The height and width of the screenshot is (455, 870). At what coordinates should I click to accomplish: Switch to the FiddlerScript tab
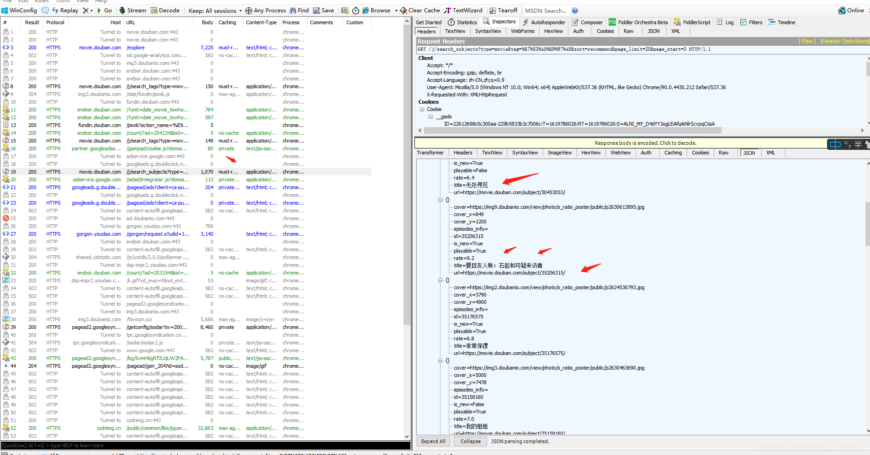692,22
